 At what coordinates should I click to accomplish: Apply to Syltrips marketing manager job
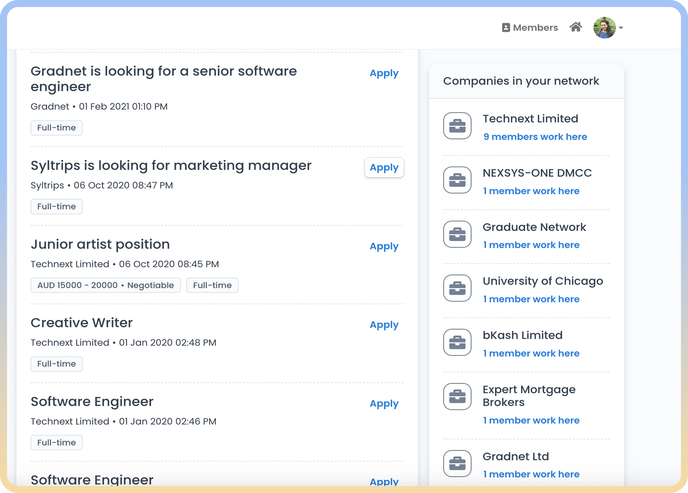coord(384,167)
